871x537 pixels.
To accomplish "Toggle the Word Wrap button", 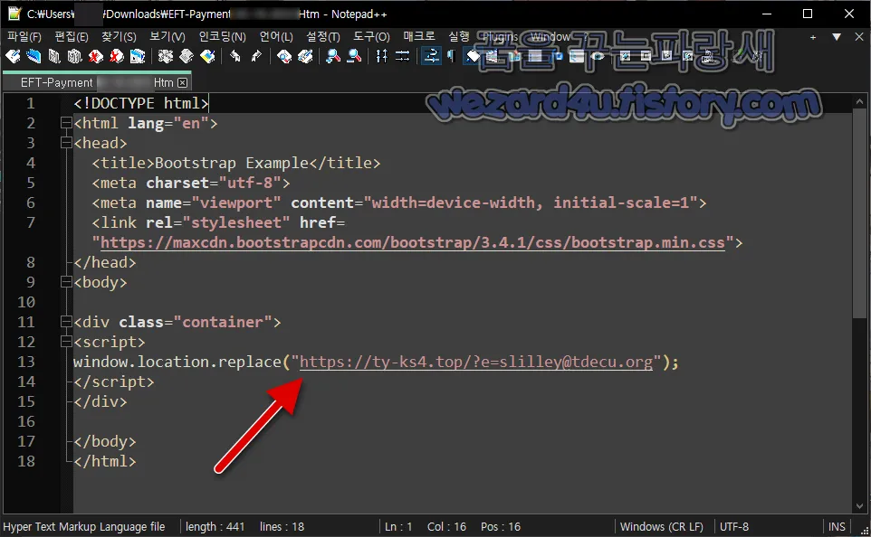I will [430, 56].
